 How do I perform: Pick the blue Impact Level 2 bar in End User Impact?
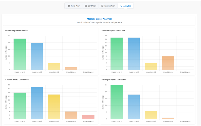134,54
